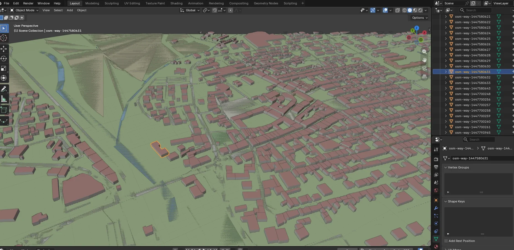Switch to the Shading workspace tab

176,3
